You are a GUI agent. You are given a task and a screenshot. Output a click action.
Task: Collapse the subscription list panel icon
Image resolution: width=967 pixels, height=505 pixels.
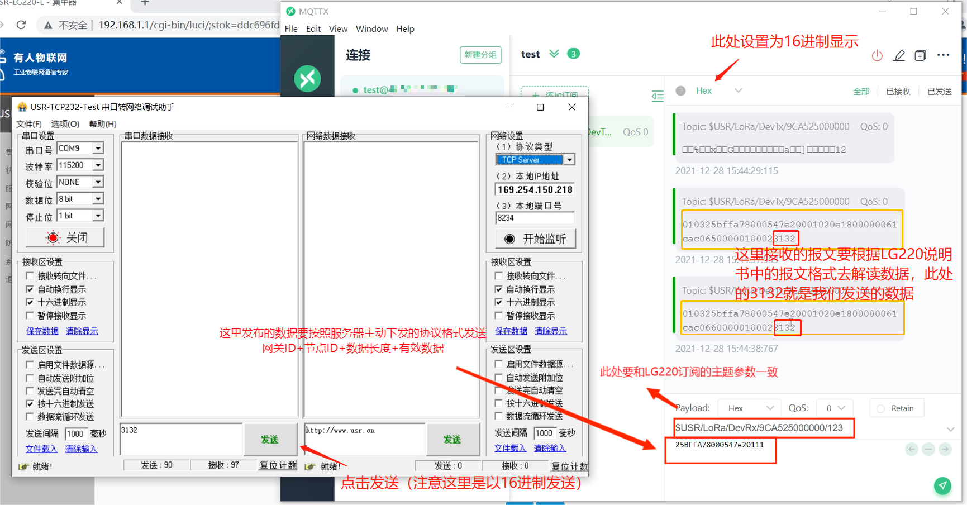(x=658, y=96)
